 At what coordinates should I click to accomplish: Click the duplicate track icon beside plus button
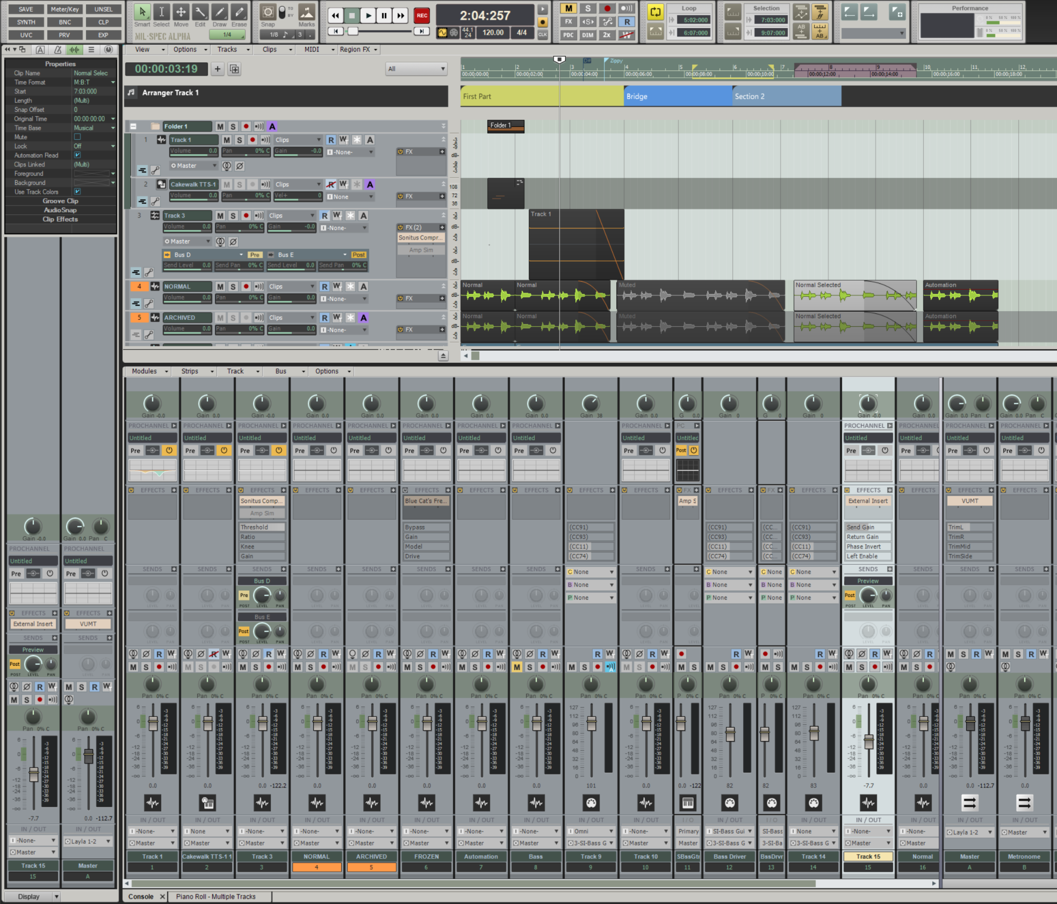tap(234, 69)
